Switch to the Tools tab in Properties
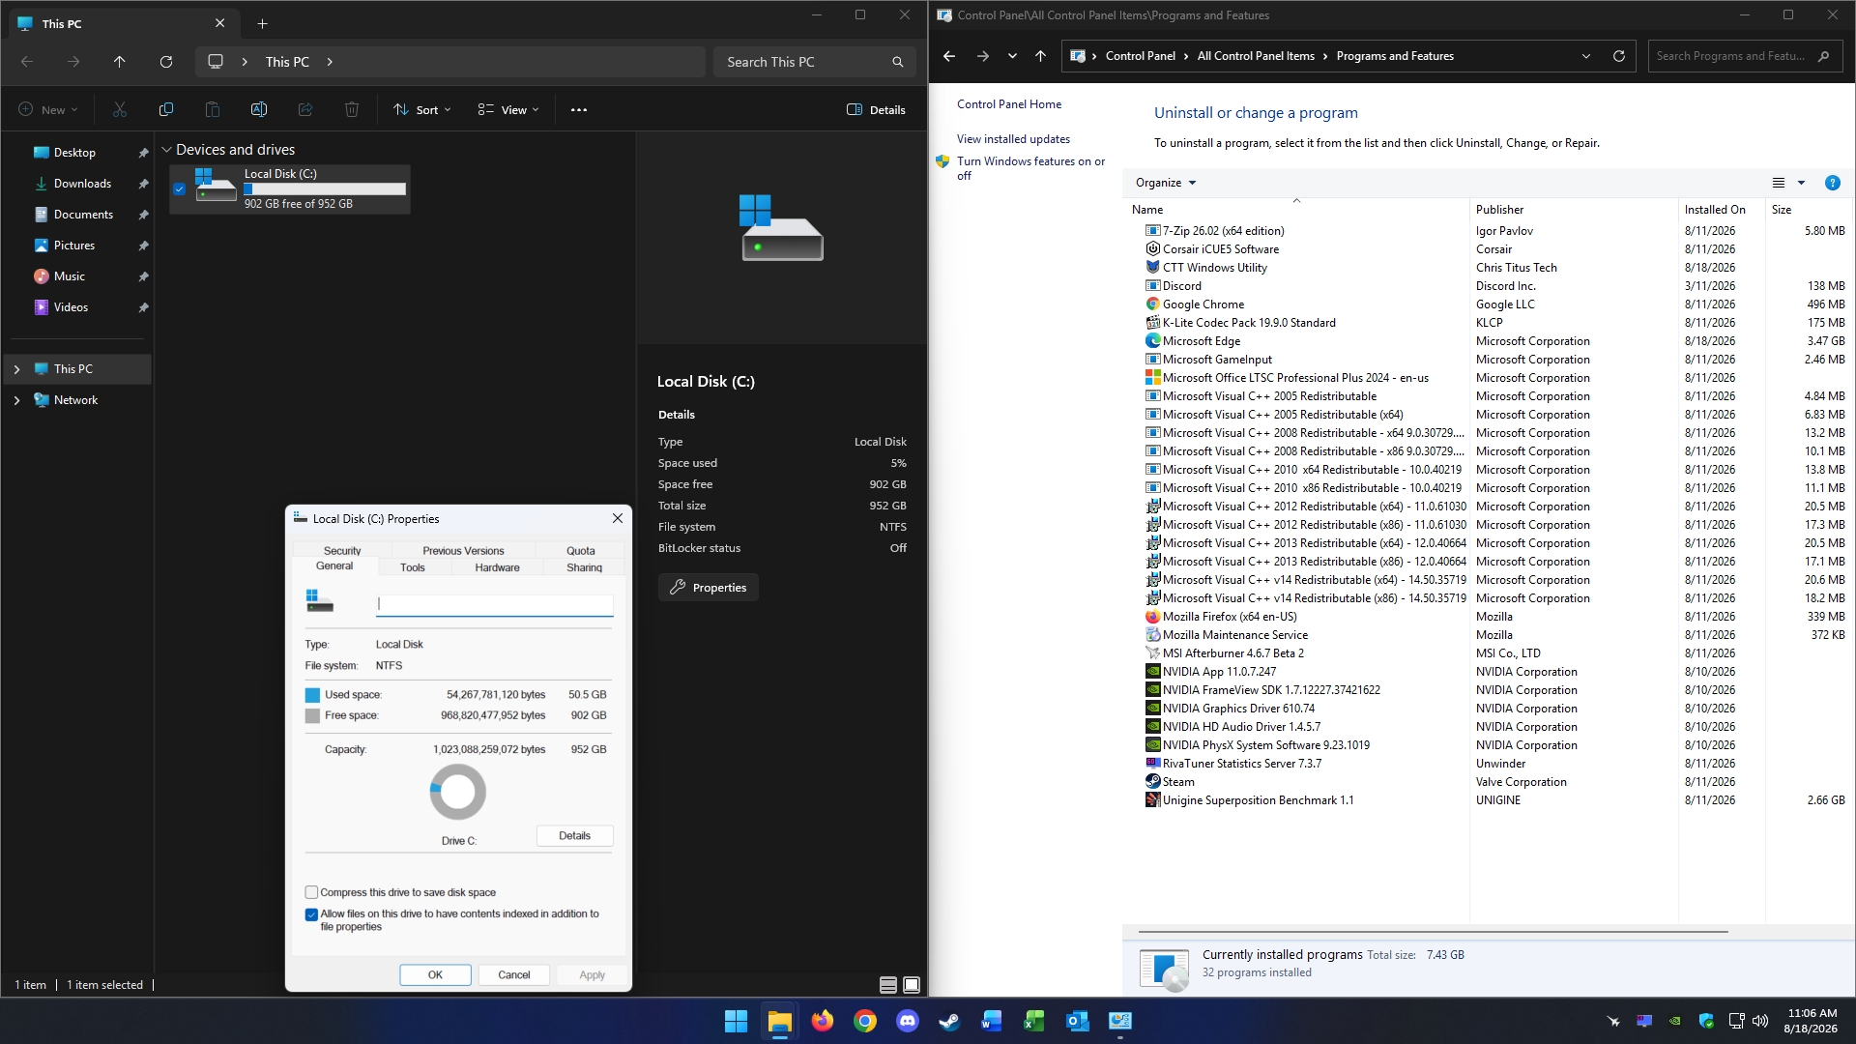The image size is (1856, 1044). point(413,567)
